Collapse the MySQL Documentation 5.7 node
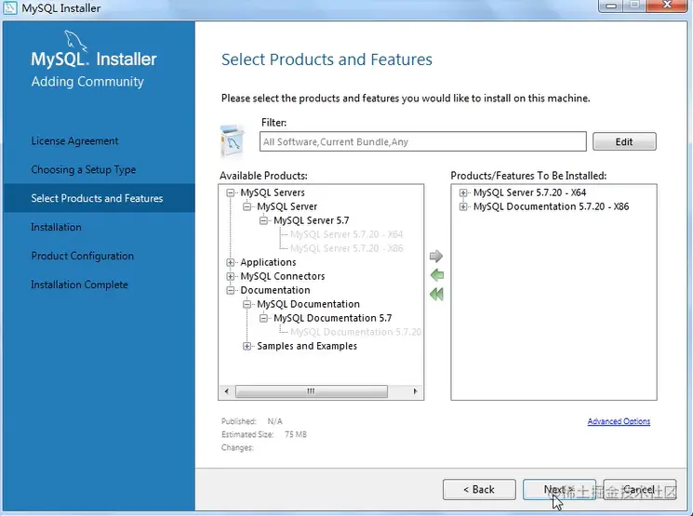This screenshot has height=516, width=693. click(x=264, y=318)
